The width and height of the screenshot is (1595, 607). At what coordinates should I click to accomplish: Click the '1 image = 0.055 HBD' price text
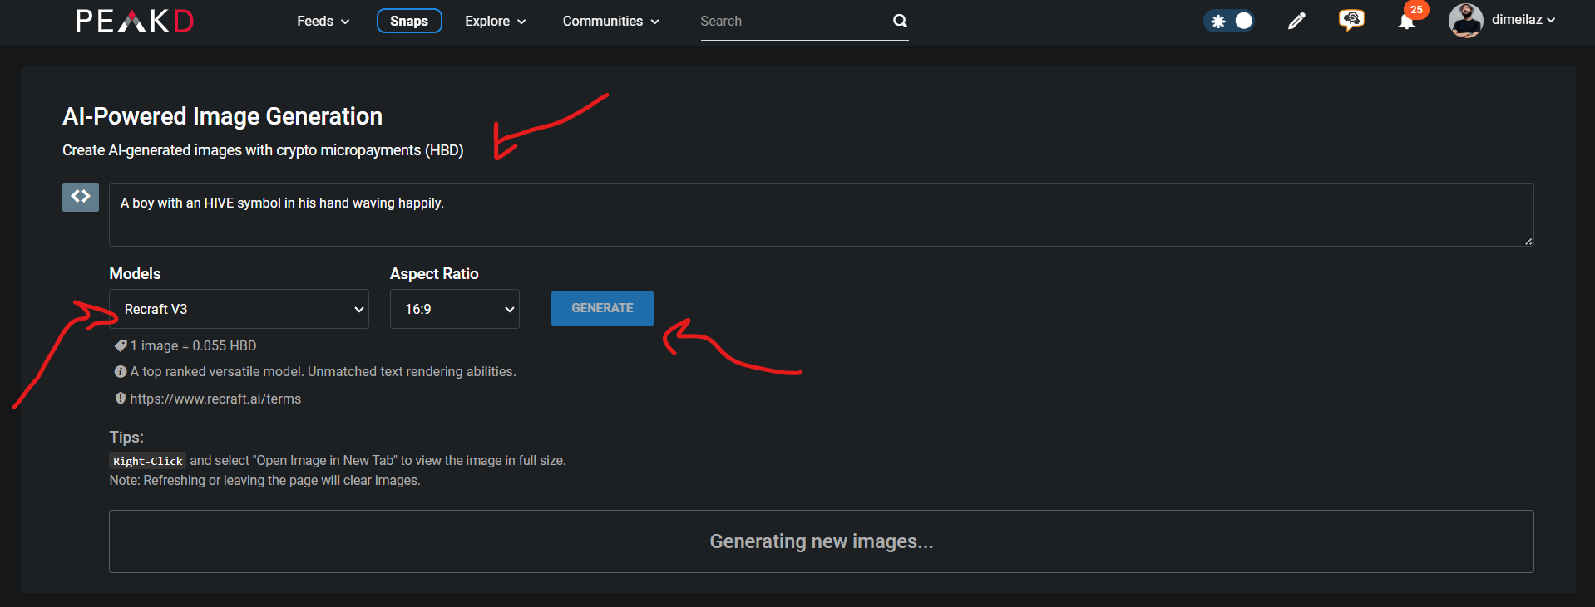click(193, 345)
